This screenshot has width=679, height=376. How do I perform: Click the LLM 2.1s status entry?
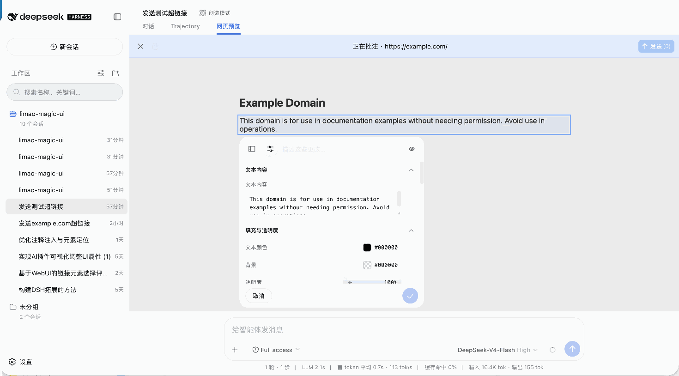click(314, 367)
